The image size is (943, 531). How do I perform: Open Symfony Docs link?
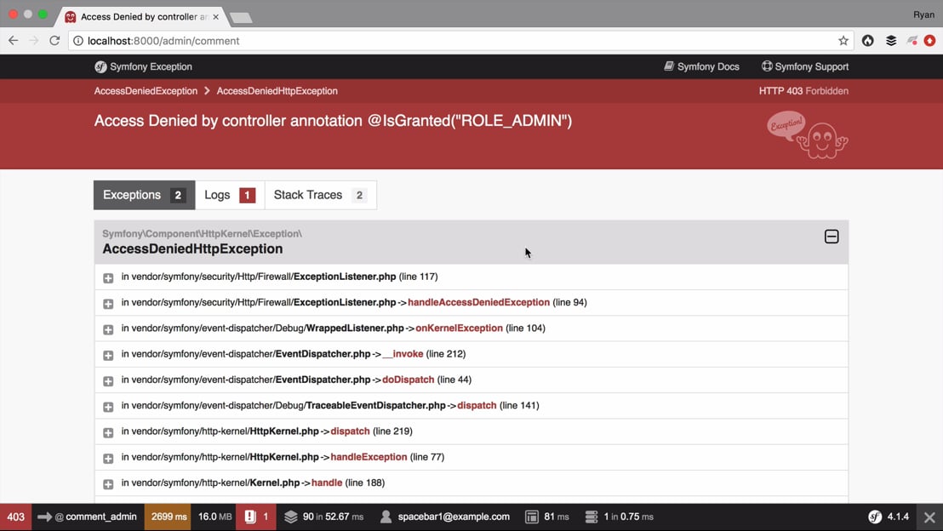(701, 66)
